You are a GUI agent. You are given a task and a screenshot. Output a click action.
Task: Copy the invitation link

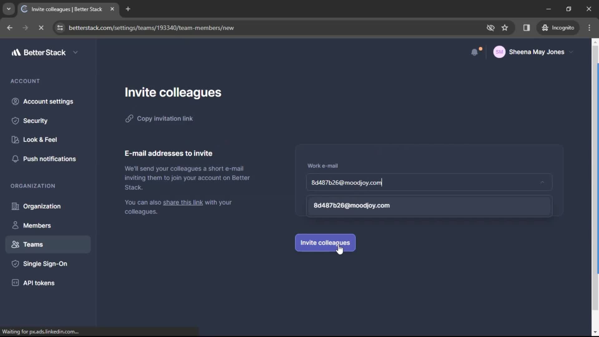click(x=159, y=119)
